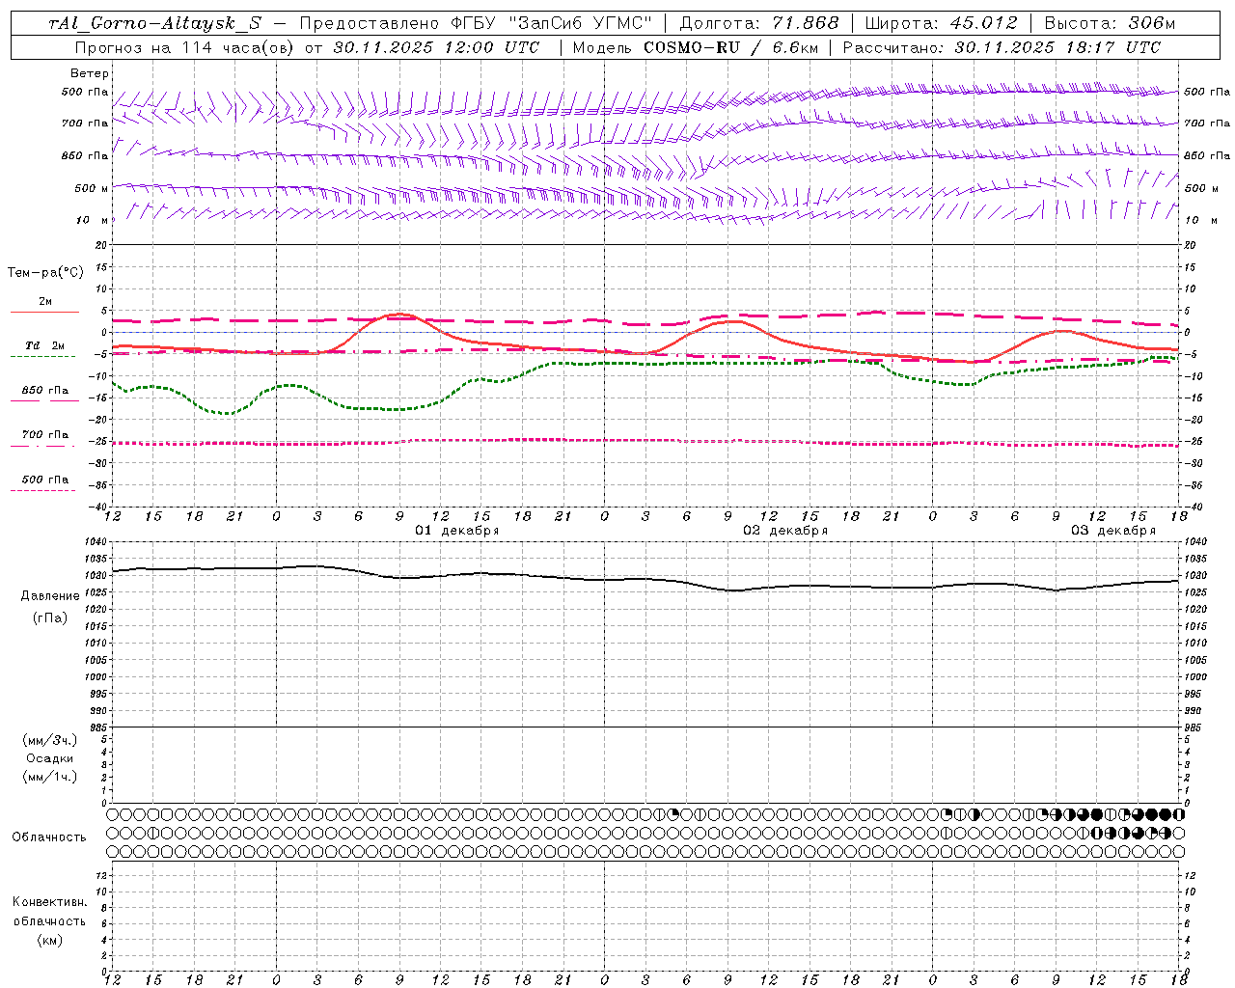Click the (гПа) unit under Давление
The image size is (1235, 988).
tap(50, 617)
